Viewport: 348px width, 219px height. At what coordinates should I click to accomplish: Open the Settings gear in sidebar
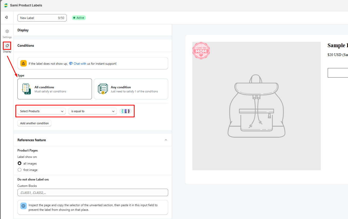click(7, 31)
